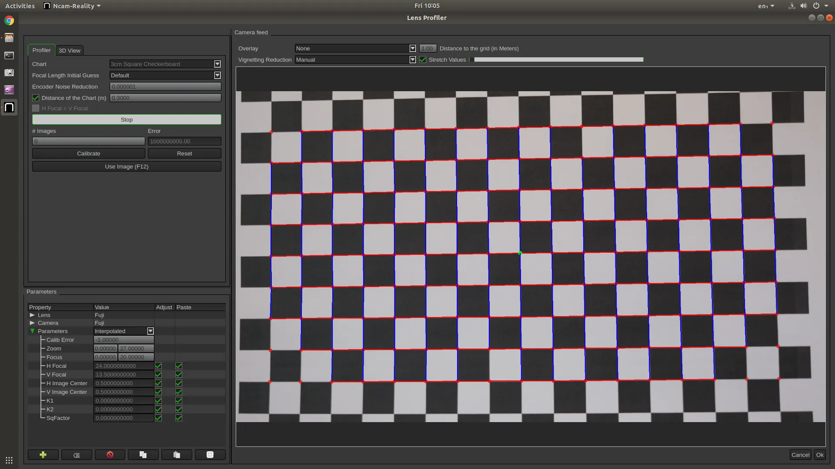
Task: Open the screenshot camera app in dock
Action: (9, 73)
